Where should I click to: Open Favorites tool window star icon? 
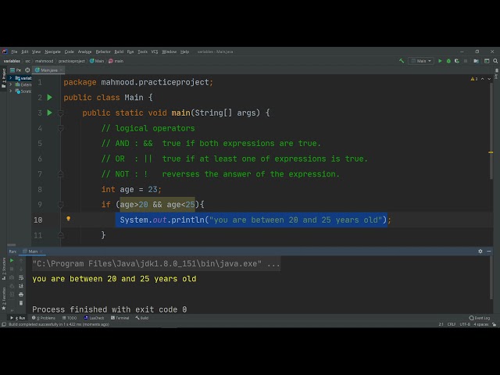[4, 309]
